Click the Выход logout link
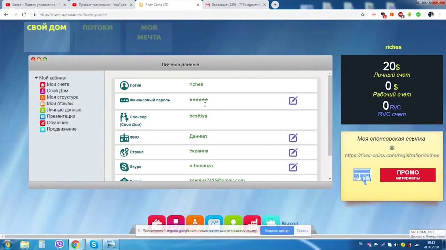This screenshot has width=446, height=250. pos(290,223)
